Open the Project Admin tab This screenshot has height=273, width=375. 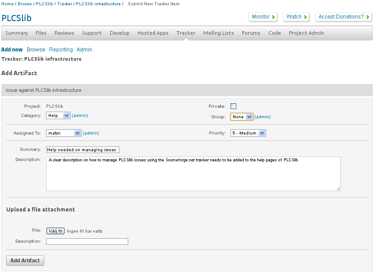tap(306, 33)
